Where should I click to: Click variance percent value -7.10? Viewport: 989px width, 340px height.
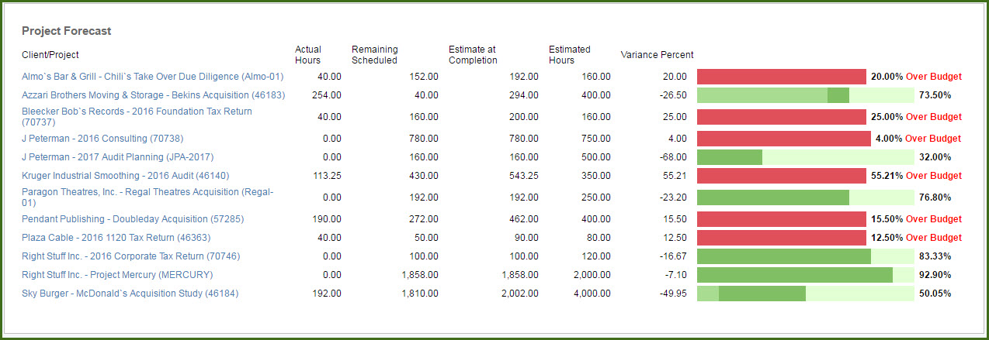(675, 275)
